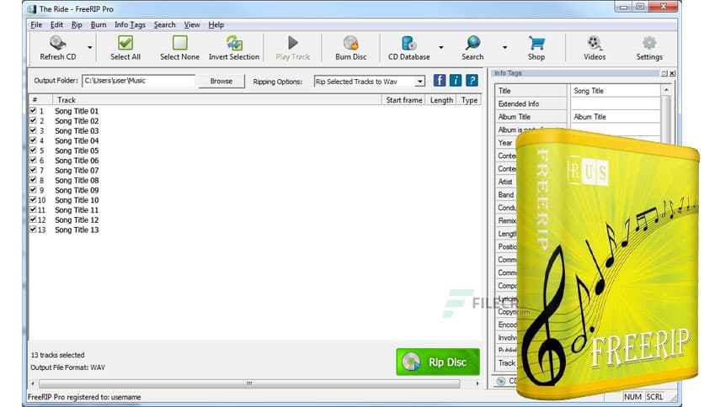Screen dimensions: 704x407
Task: Click the empty Extended Info value field
Action: (x=615, y=103)
